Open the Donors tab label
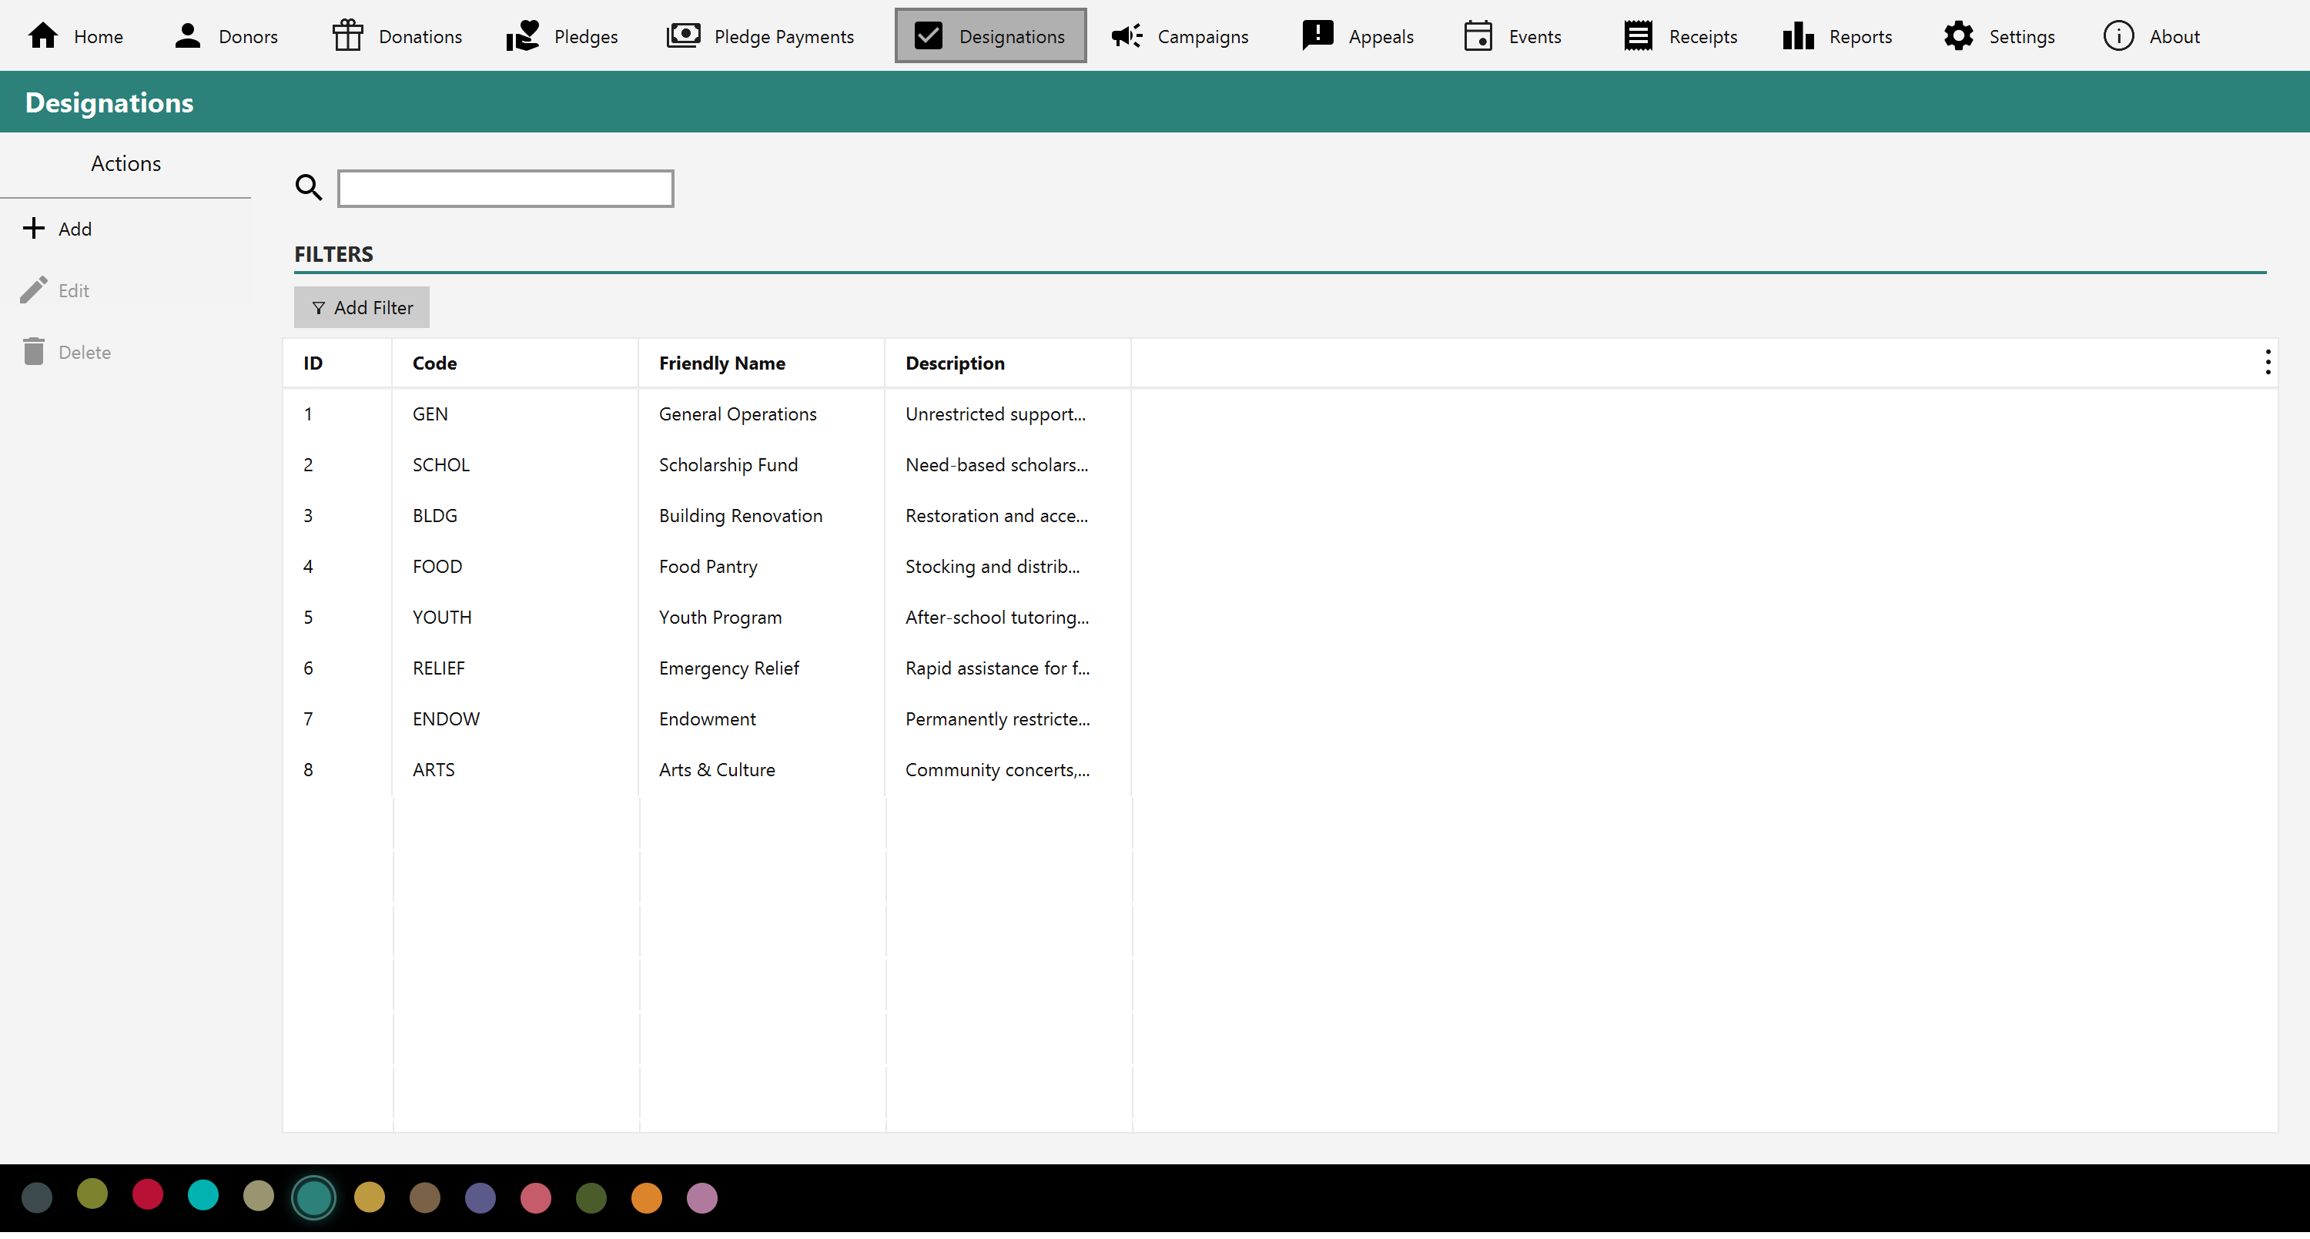This screenshot has width=2310, height=1239. [x=249, y=37]
